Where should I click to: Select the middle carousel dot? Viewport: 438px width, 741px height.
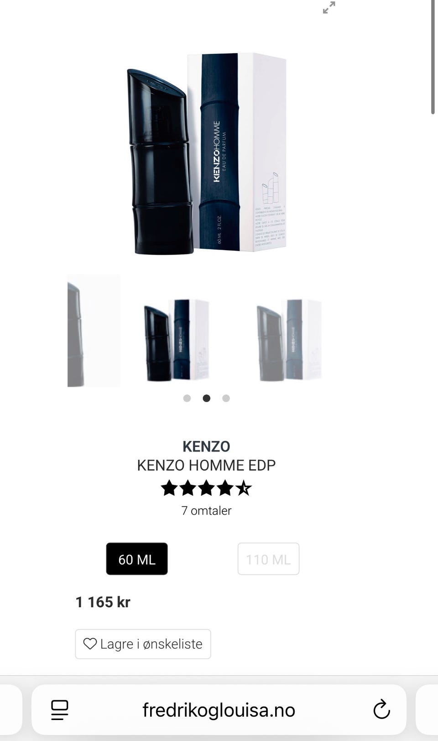pos(207,398)
